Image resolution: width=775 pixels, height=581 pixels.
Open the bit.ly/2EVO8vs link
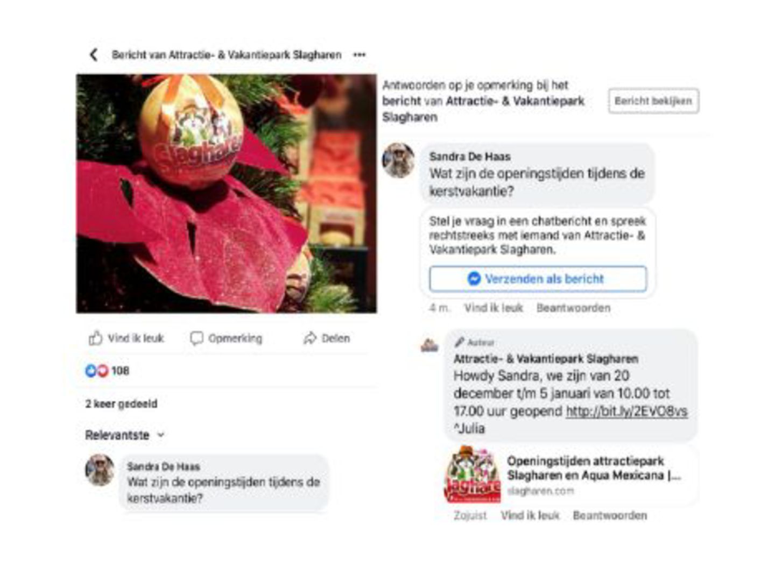tap(626, 411)
